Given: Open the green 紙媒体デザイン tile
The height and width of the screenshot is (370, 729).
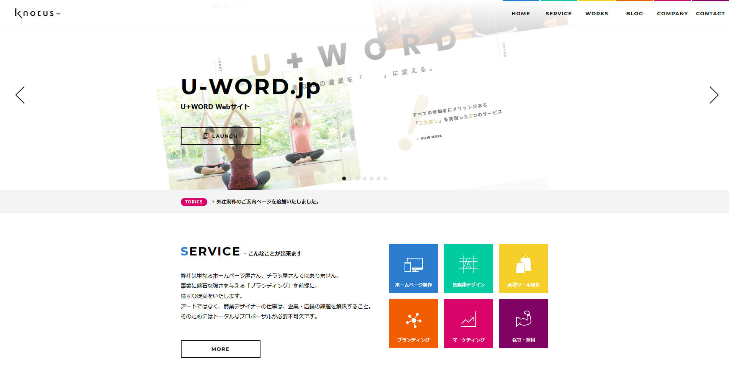Looking at the screenshot, I should pyautogui.click(x=469, y=268).
